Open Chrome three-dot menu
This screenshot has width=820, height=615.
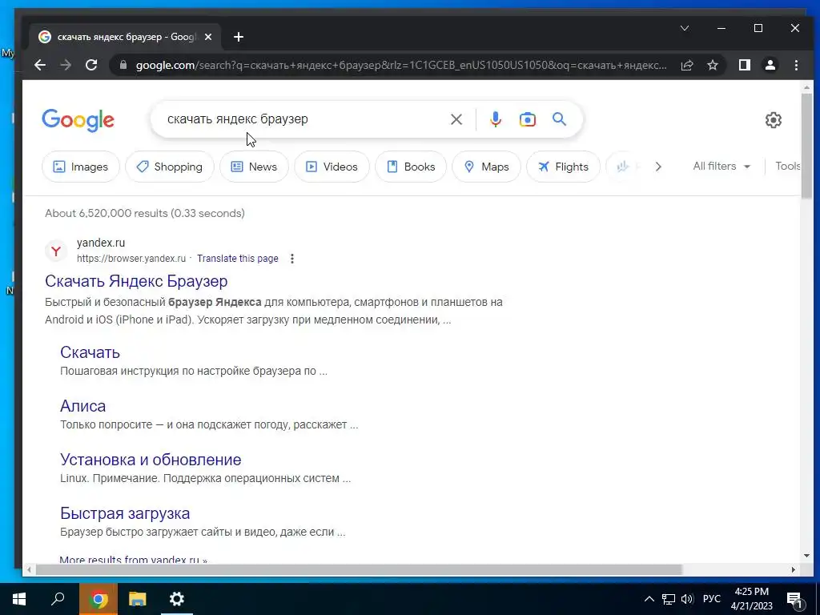click(796, 65)
